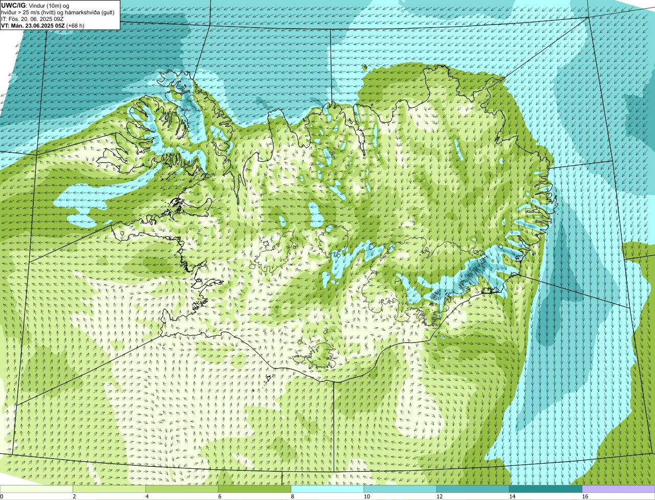Click the title line "UWC/IG: Vindur (10m) og"
655x500 pixels.
[35, 5]
